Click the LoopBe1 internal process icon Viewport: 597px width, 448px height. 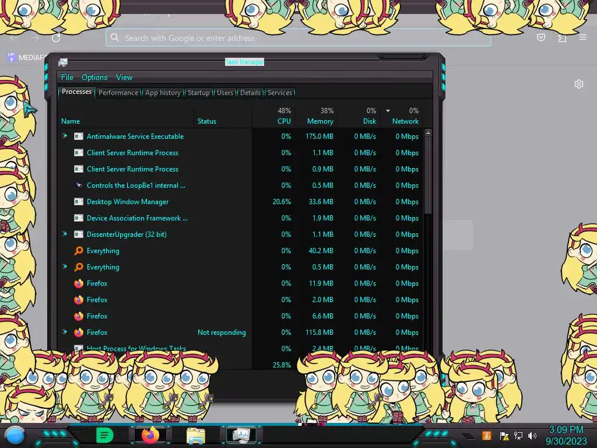79,185
